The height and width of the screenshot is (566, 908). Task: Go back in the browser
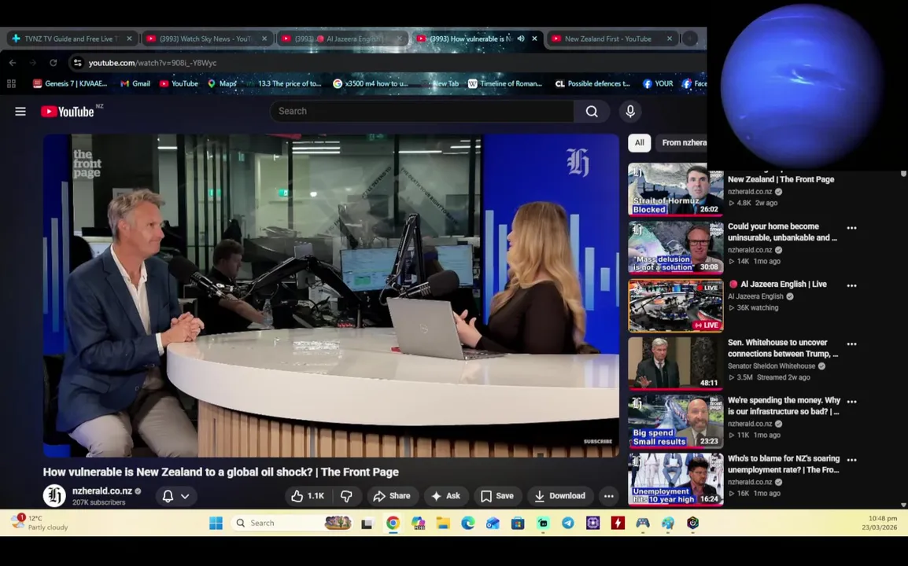(x=13, y=63)
